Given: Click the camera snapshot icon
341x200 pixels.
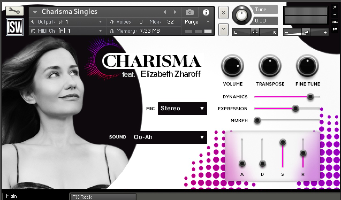Looking at the screenshot, I should (190, 12).
